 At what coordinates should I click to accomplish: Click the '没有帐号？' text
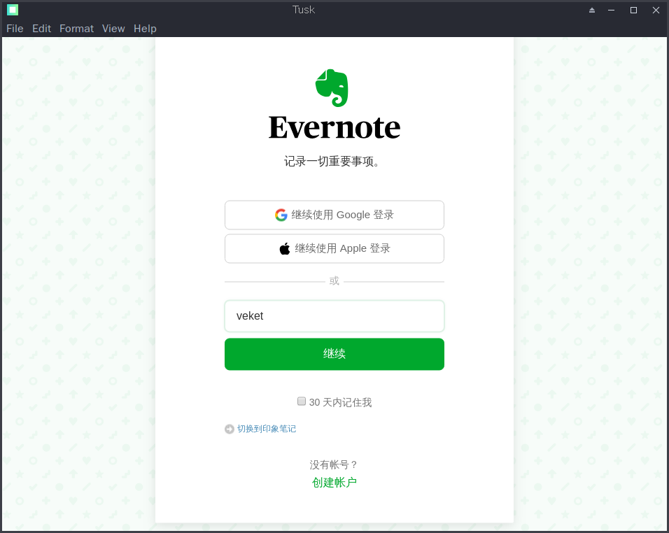[334, 464]
